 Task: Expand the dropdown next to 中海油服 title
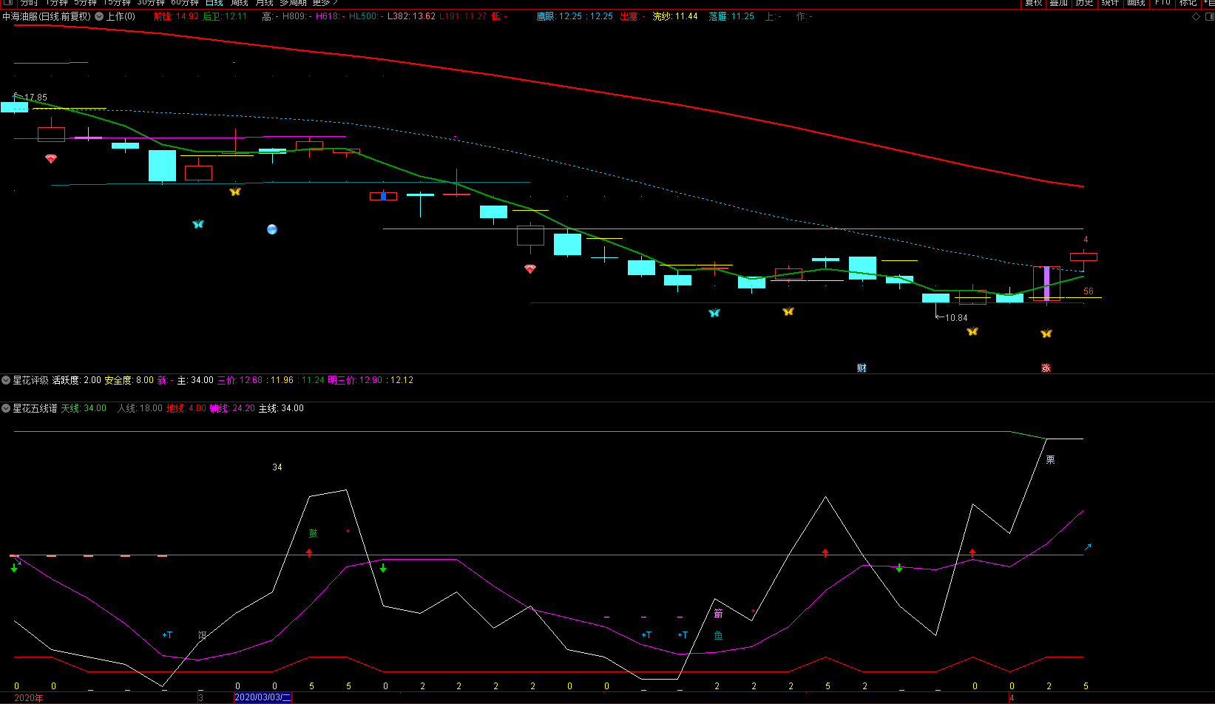point(99,16)
